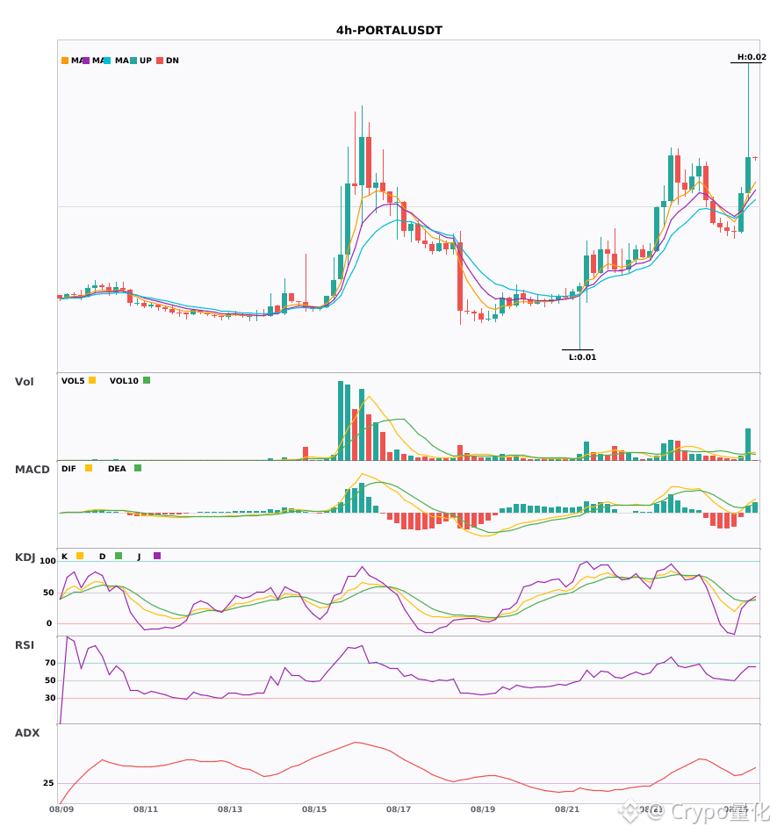Viewport: 777px width, 834px height.
Task: Click the KDJ 0 axis value
Action: 49,623
